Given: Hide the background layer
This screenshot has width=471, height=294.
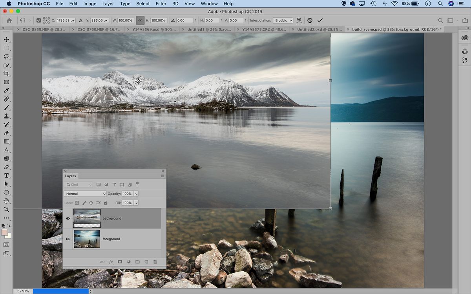Looking at the screenshot, I should coord(68,218).
